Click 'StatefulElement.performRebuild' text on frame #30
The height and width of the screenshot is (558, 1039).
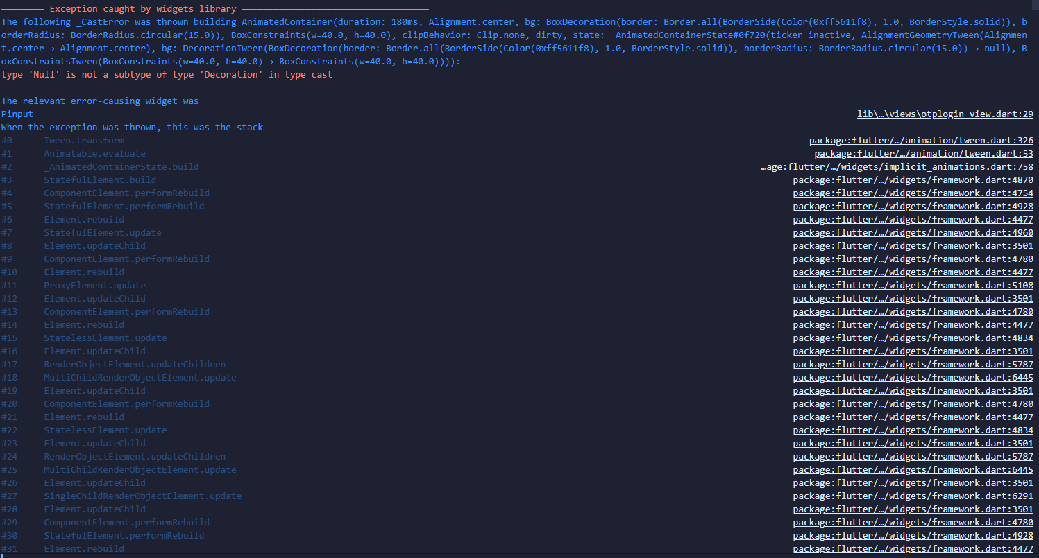tap(124, 536)
